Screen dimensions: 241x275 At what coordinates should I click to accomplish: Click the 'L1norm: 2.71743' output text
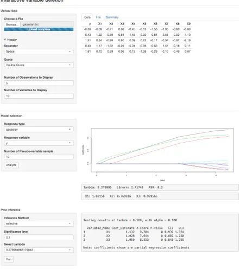[130, 187]
